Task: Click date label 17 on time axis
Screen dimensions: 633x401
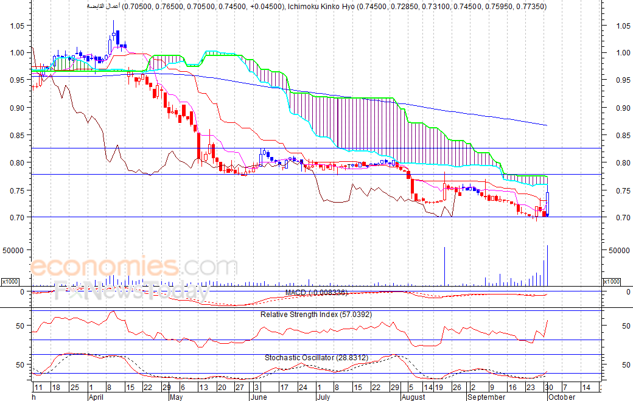Action: coord(284,387)
